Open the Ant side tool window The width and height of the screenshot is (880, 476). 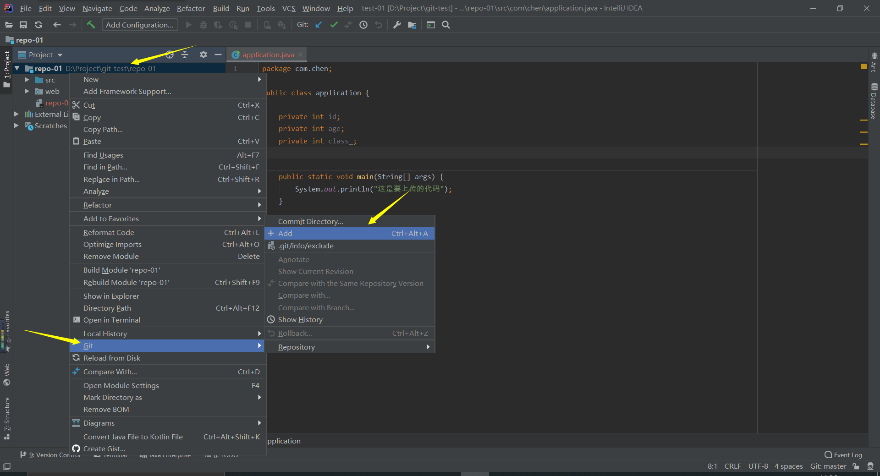874,62
